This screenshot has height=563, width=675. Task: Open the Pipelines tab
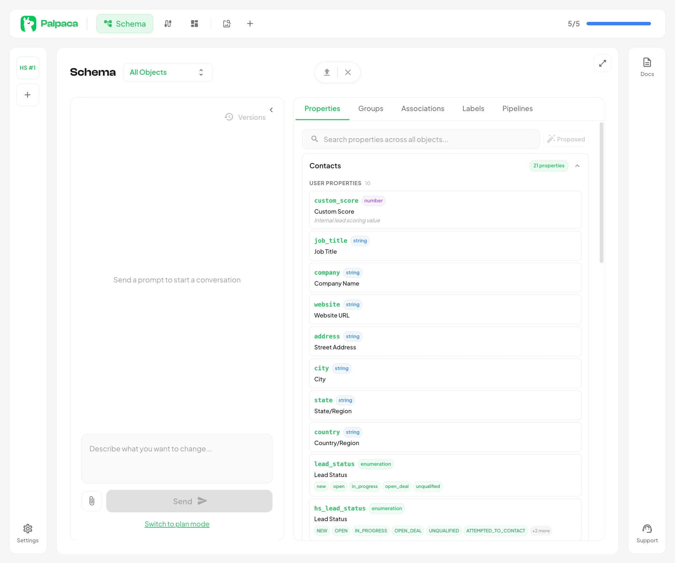517,109
